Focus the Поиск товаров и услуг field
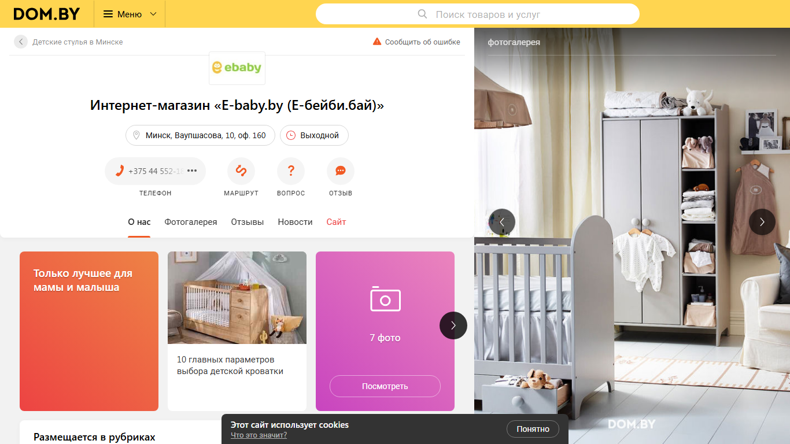This screenshot has height=444, width=790. pyautogui.click(x=478, y=14)
